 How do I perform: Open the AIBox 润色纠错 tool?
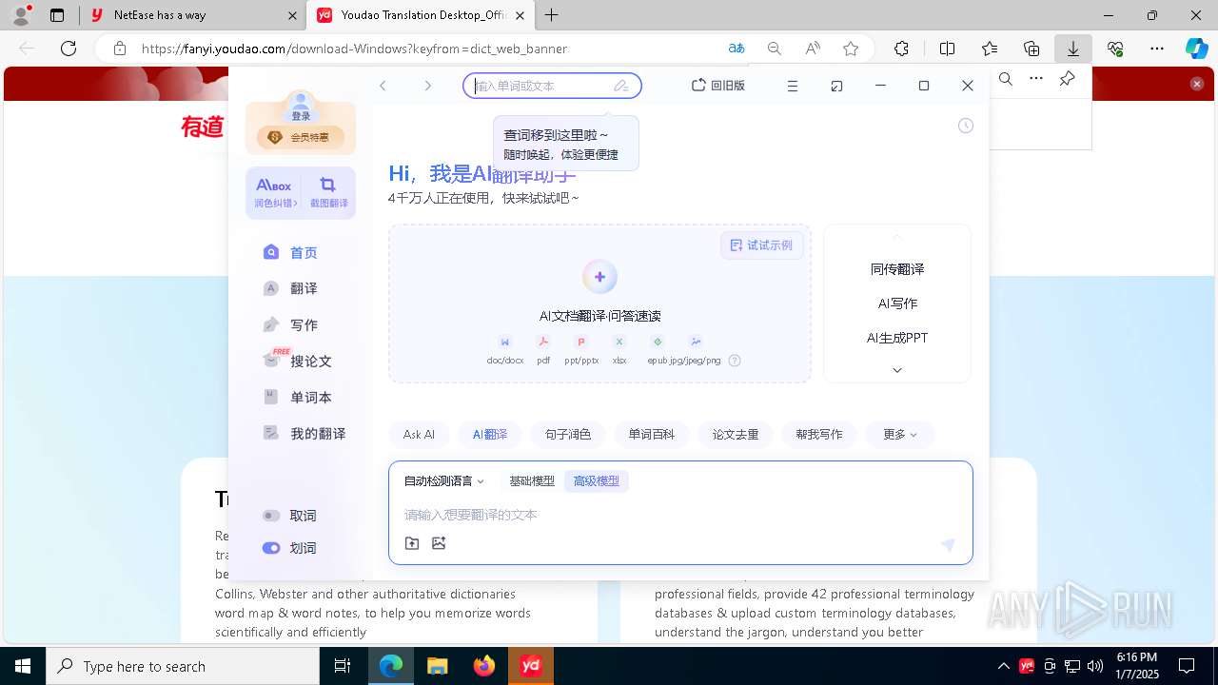[x=274, y=193]
